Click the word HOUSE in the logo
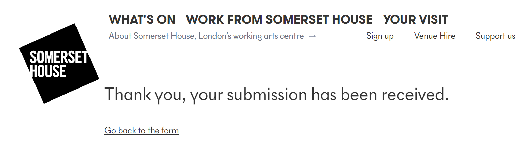Viewport: 528px width, 162px height. tap(48, 71)
